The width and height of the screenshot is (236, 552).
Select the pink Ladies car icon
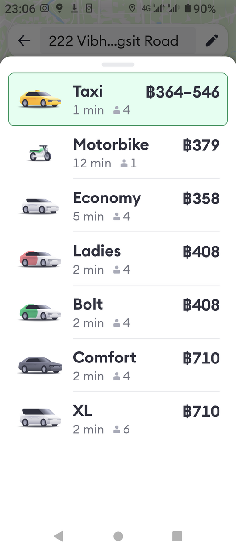[40, 259]
